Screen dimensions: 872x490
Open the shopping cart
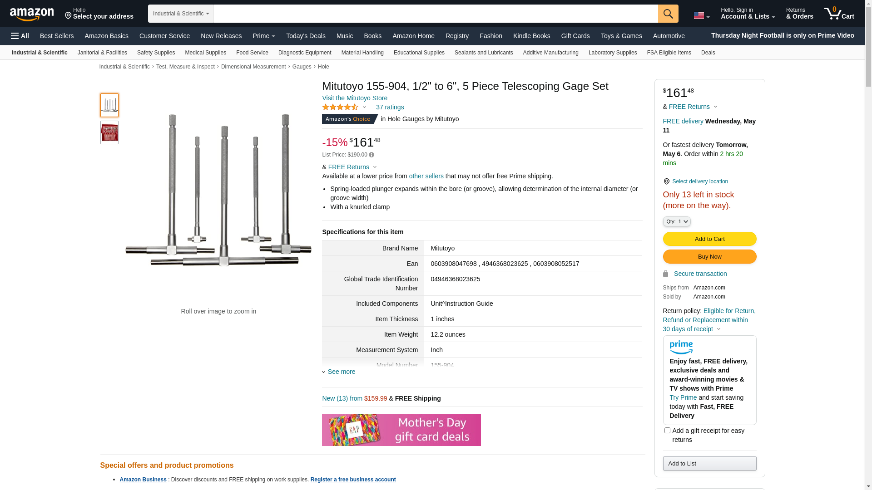[x=839, y=14]
